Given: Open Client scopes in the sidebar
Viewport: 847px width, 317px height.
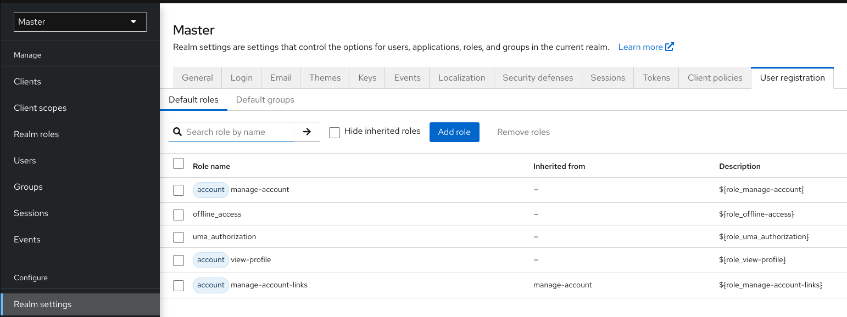Looking at the screenshot, I should [40, 108].
